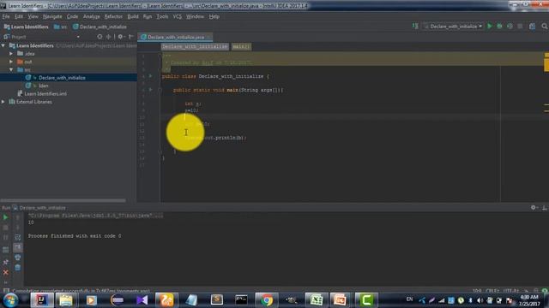
Task: Open the run configuration dropdown Declare_with_initialize
Action: (453, 27)
